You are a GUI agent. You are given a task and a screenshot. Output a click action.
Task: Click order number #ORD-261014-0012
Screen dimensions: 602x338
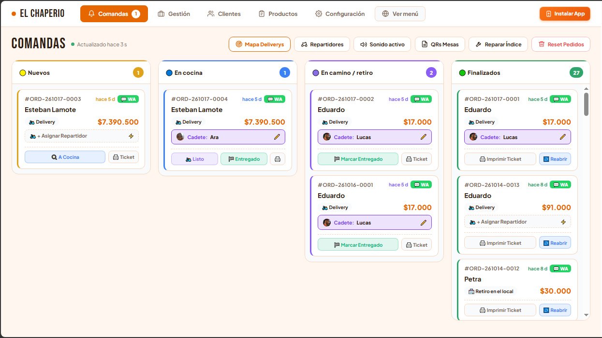[492, 268]
